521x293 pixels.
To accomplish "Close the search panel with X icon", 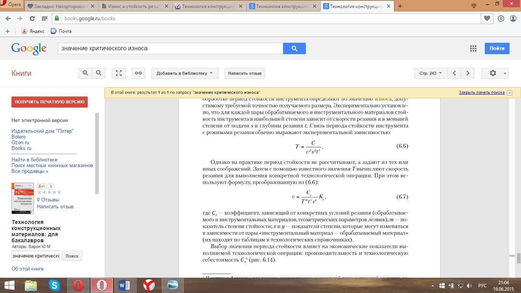I will click(510, 93).
